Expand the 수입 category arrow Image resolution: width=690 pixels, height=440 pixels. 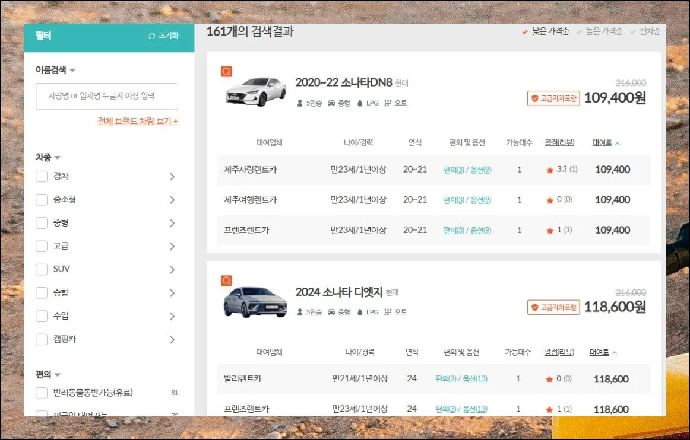172,316
